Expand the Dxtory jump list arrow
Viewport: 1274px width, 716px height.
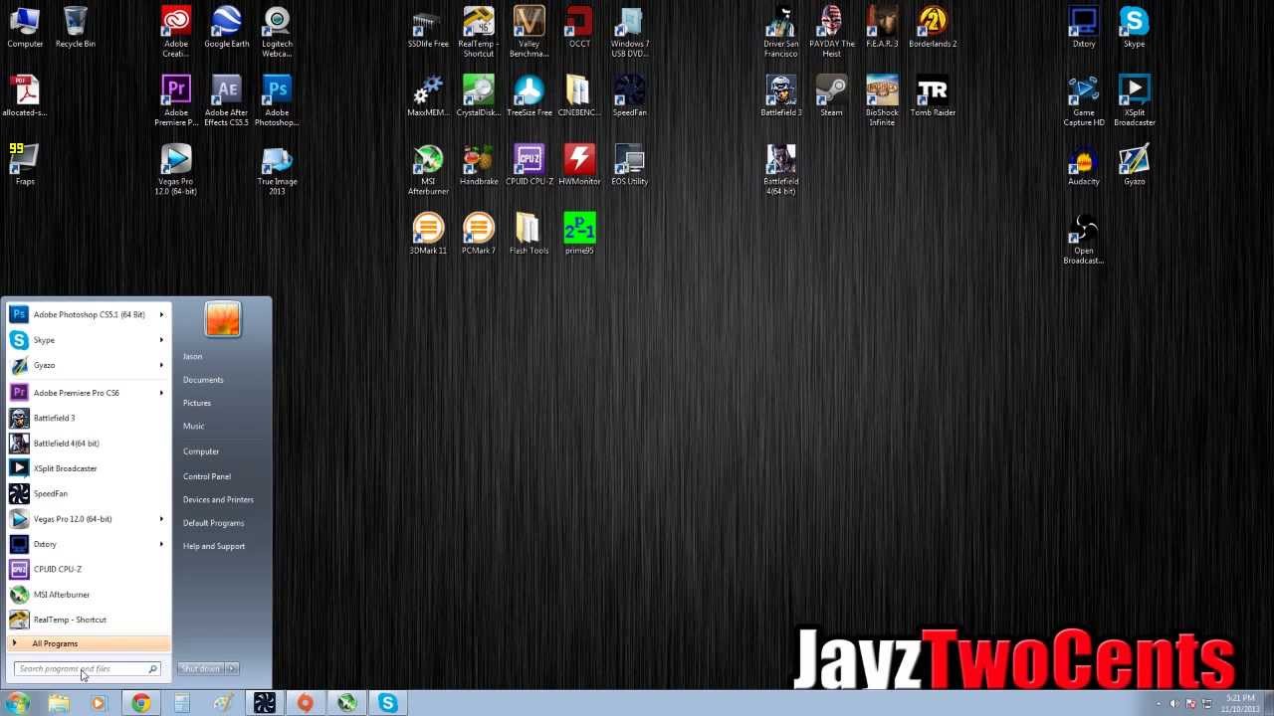point(161,544)
